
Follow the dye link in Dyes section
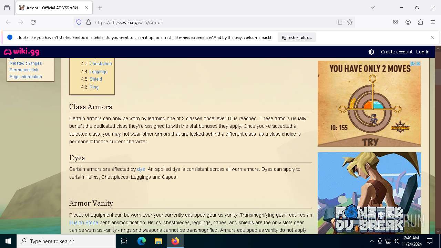pyautogui.click(x=141, y=169)
